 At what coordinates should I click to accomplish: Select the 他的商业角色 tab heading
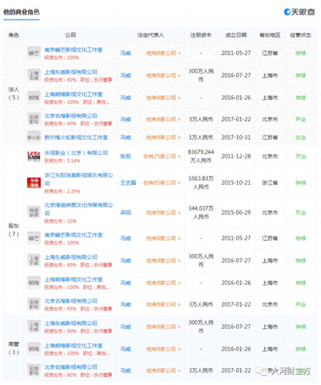pos(21,12)
